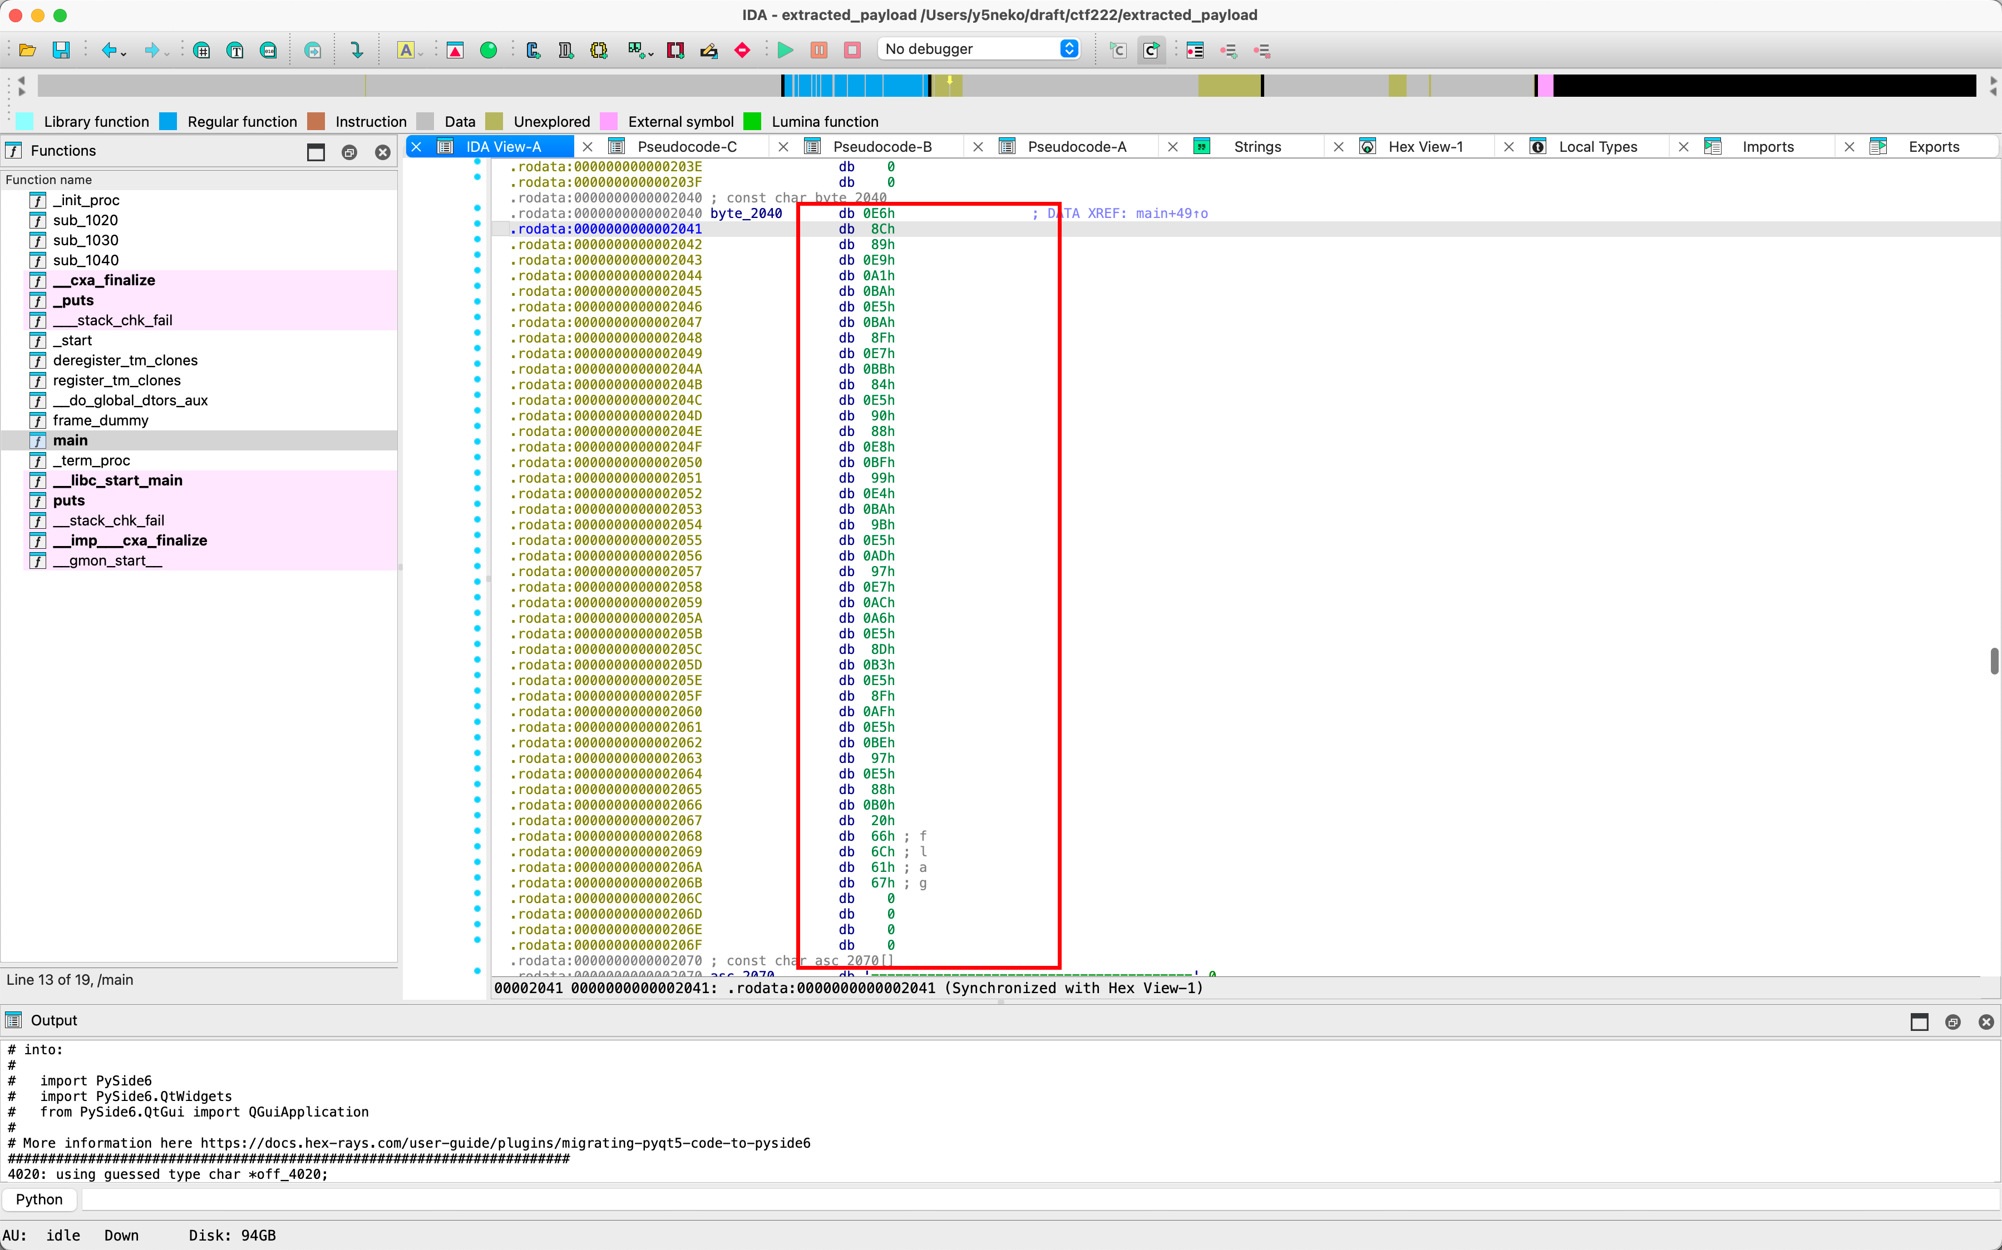Open back arrow history dropdown
This screenshot has height=1250, width=2002.
click(124, 54)
